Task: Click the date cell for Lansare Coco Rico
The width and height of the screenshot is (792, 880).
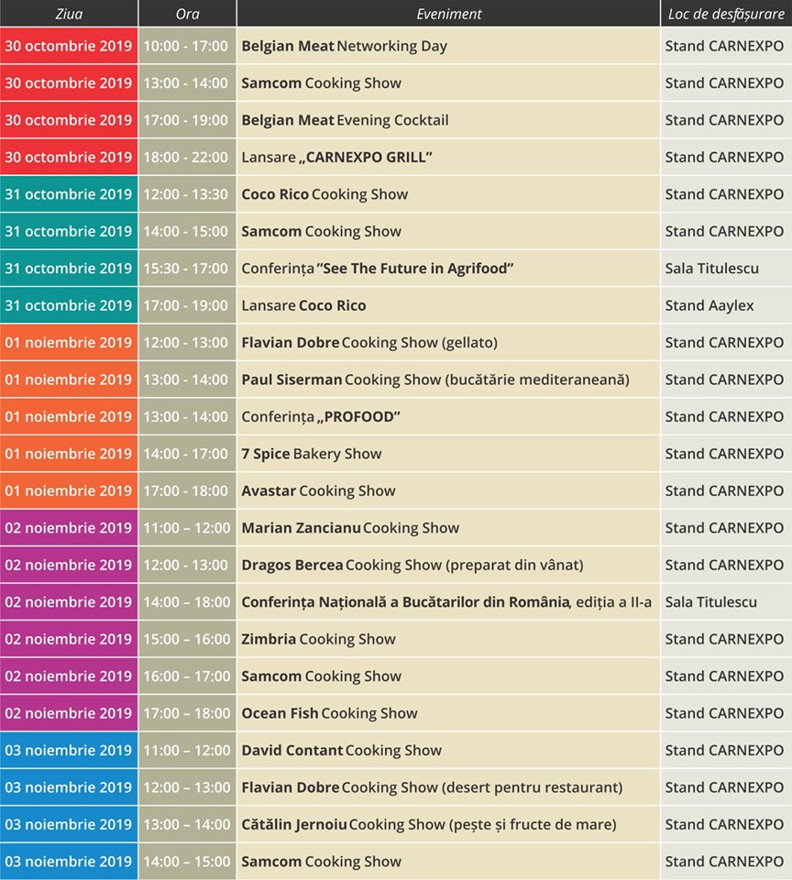Action: coord(69,305)
